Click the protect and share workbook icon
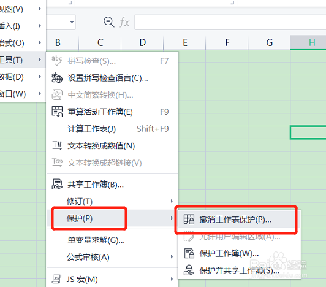The height and width of the screenshot is (287, 326). coord(189,270)
